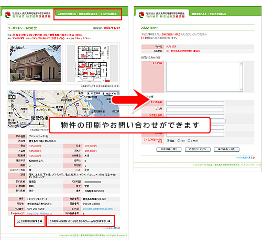
Task: Switch the map to 地図 view
Action: (x=81, y=94)
